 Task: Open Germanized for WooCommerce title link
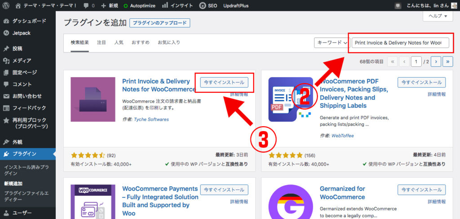click(342, 193)
